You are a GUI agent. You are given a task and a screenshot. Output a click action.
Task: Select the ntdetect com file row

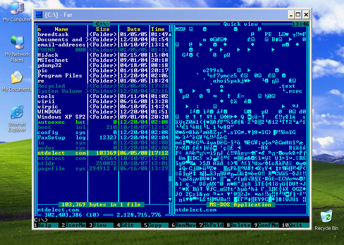(103, 158)
